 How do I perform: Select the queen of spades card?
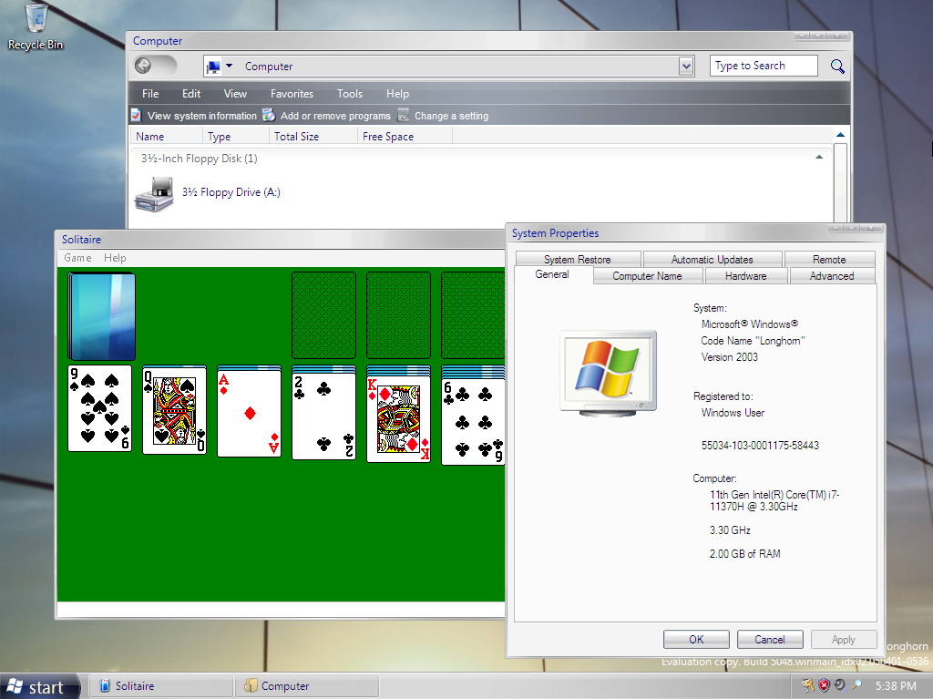tap(174, 411)
